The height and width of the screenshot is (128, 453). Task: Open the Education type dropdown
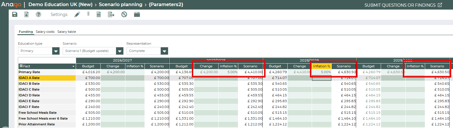click(56, 51)
